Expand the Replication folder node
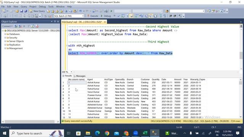Screen dimensions: 244x137 pyautogui.click(x=5, y=45)
